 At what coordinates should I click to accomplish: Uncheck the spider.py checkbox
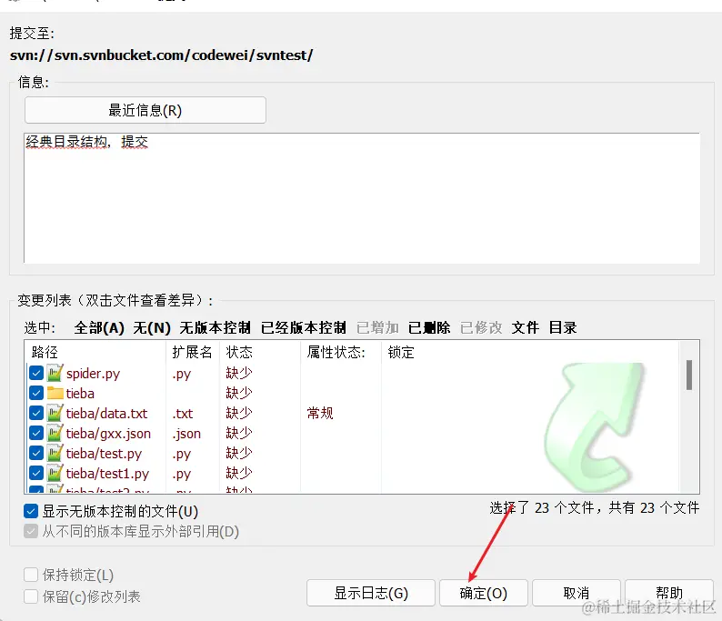[x=35, y=373]
